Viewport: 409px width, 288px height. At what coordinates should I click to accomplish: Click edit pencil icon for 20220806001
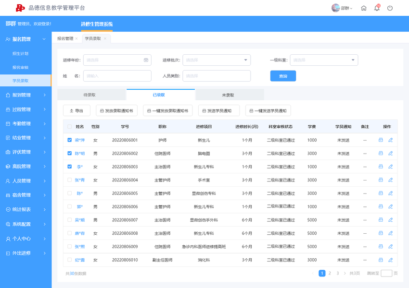pyautogui.click(x=391, y=140)
